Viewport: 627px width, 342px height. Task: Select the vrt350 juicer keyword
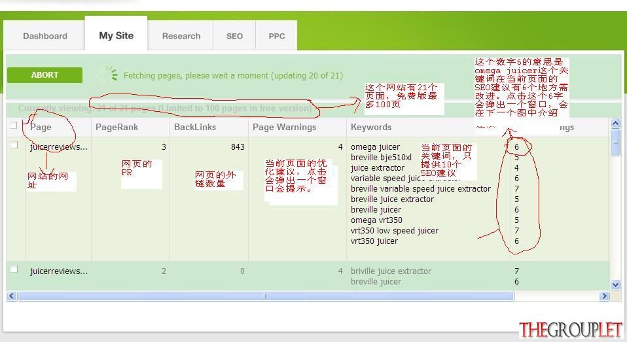374,241
